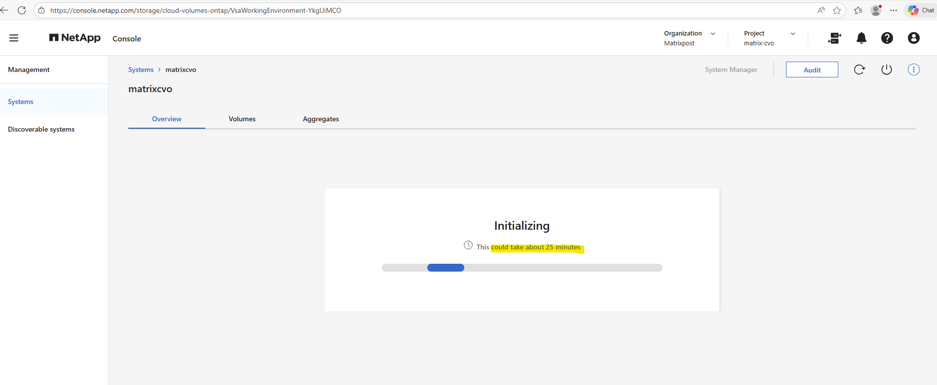
Task: Open the system information circle icon
Action: click(914, 70)
